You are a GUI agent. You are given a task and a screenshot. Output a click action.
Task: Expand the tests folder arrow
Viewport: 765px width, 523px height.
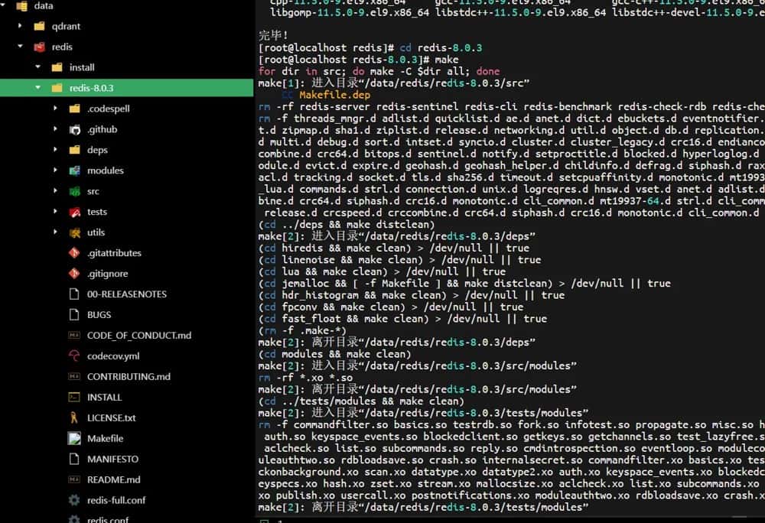[55, 211]
